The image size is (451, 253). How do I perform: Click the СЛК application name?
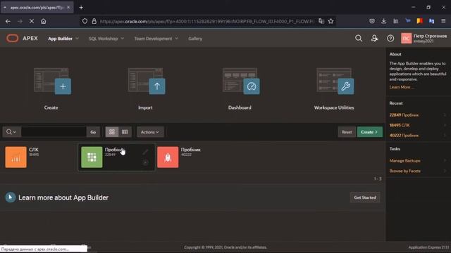(34, 150)
